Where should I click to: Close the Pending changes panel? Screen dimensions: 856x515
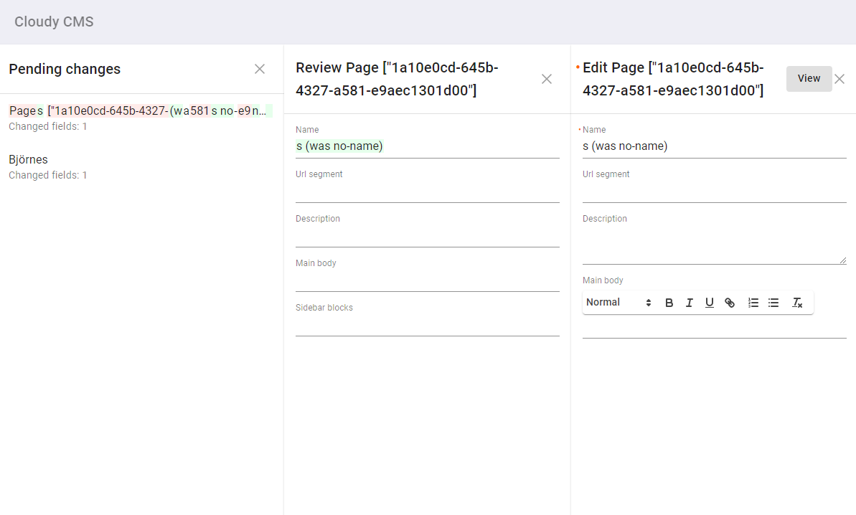coord(259,69)
